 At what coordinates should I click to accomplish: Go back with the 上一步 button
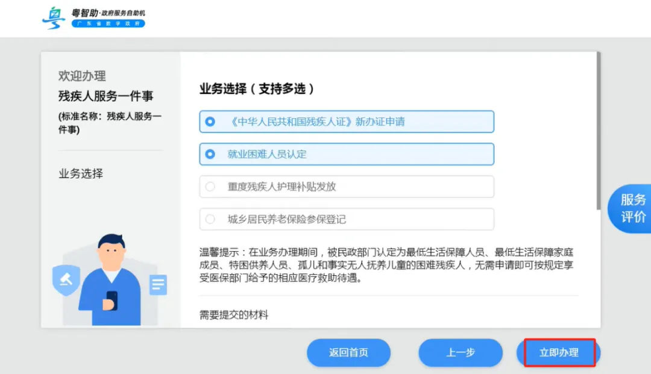(x=461, y=352)
